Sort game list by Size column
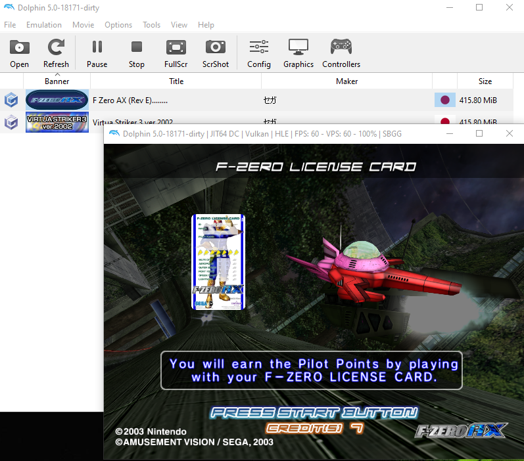The image size is (524, 461). 485,81
